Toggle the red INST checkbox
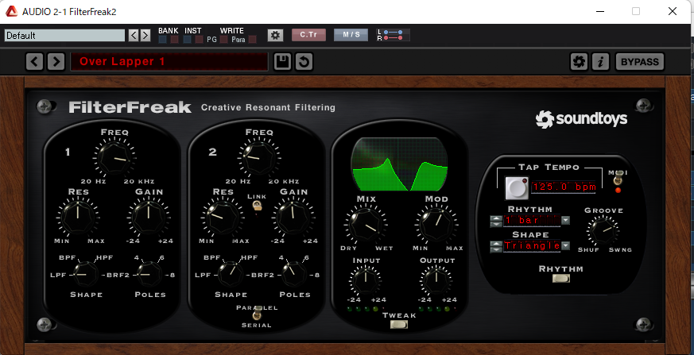The height and width of the screenshot is (355, 694). pyautogui.click(x=200, y=40)
